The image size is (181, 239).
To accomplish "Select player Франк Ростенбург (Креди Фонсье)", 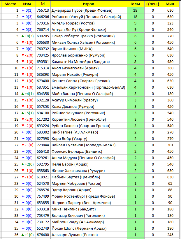I will pyautogui.click(x=83, y=196).
